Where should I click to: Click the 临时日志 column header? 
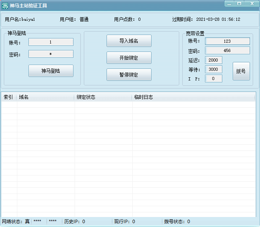coord(193,97)
